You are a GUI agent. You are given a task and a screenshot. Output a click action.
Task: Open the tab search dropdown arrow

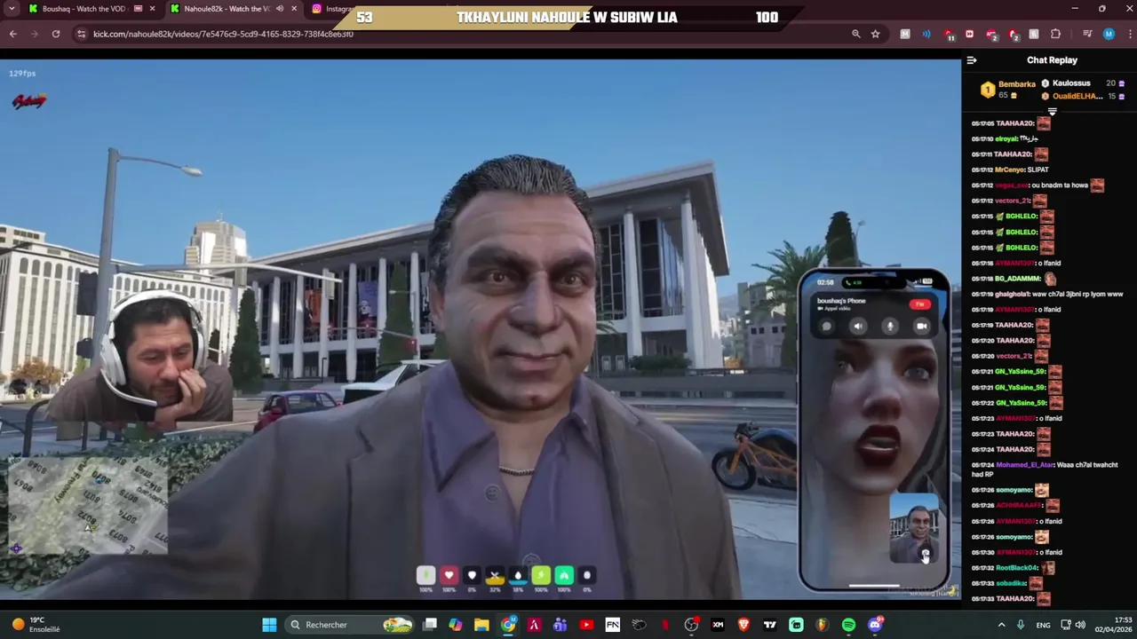12,9
